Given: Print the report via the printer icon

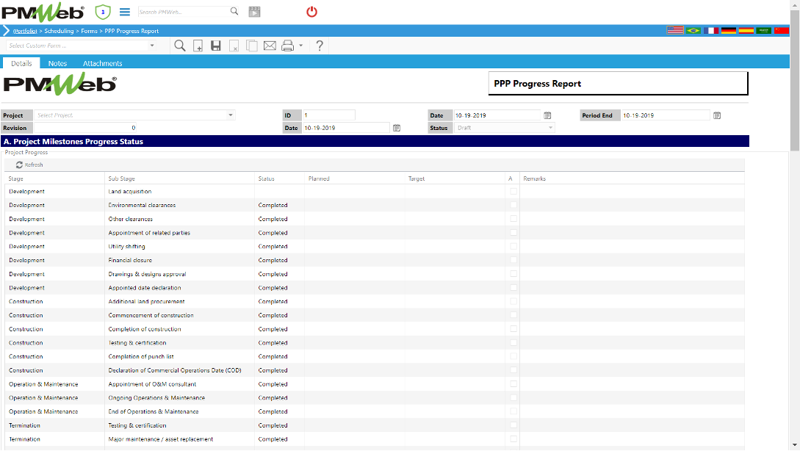Looking at the screenshot, I should pyautogui.click(x=287, y=46).
